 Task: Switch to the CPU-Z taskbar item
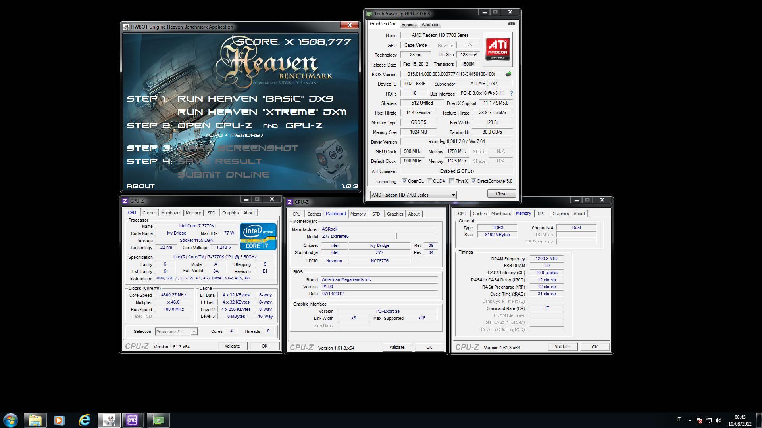132,420
